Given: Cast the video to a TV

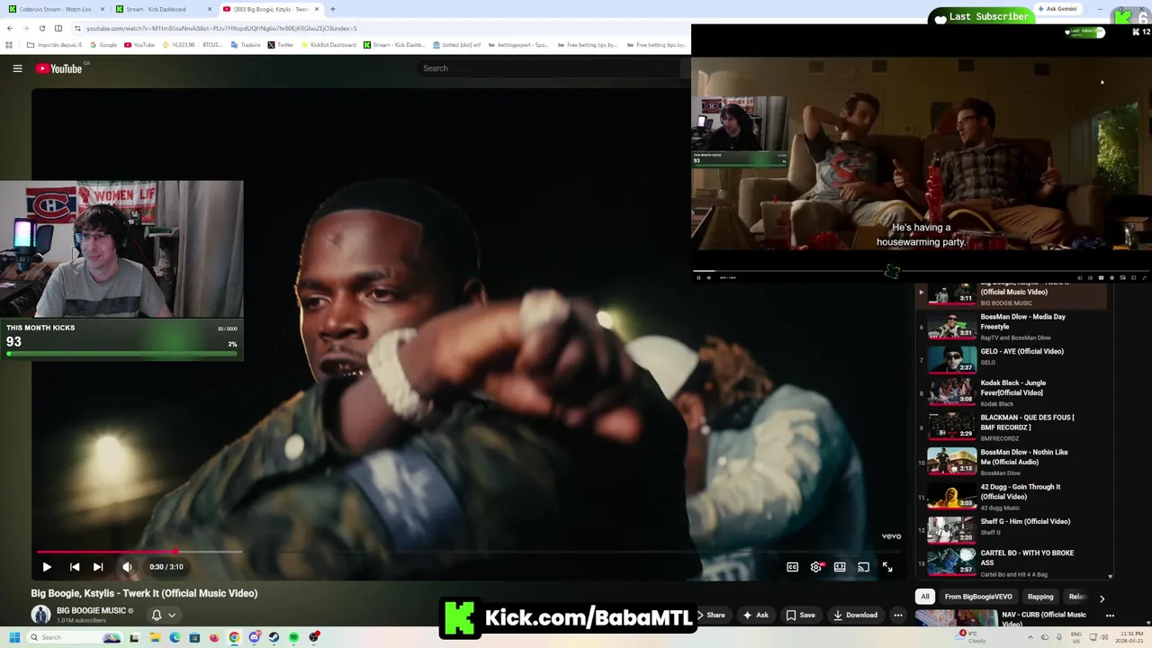Looking at the screenshot, I should [863, 567].
